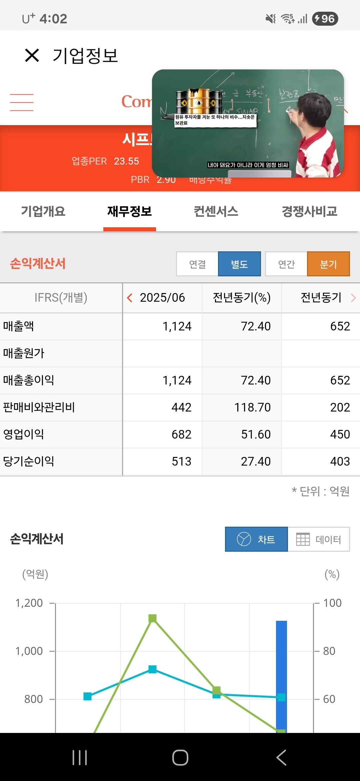Switch to 분기 period view
Viewport: 360px width, 781px height.
pyautogui.click(x=328, y=264)
